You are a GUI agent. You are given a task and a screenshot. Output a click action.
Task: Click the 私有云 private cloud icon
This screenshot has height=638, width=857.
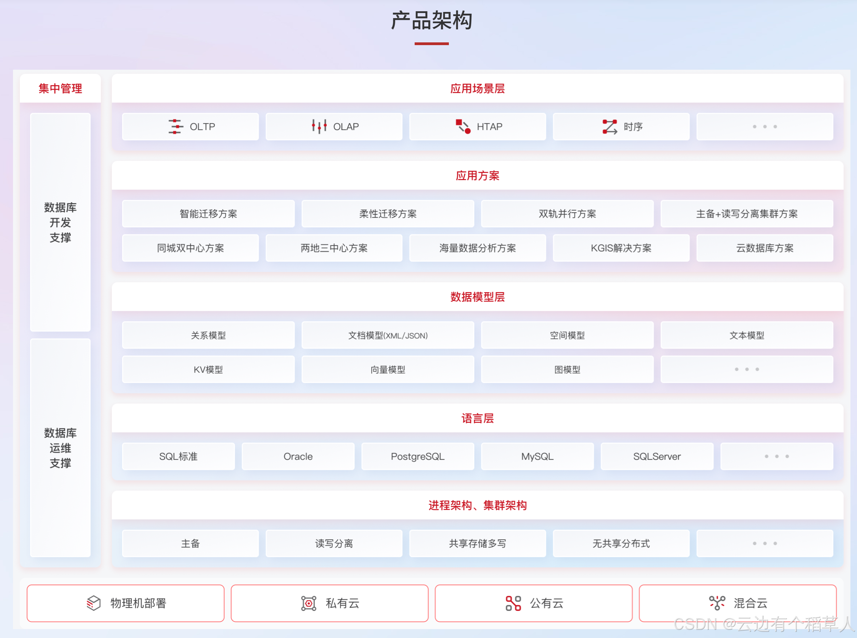coord(309,603)
